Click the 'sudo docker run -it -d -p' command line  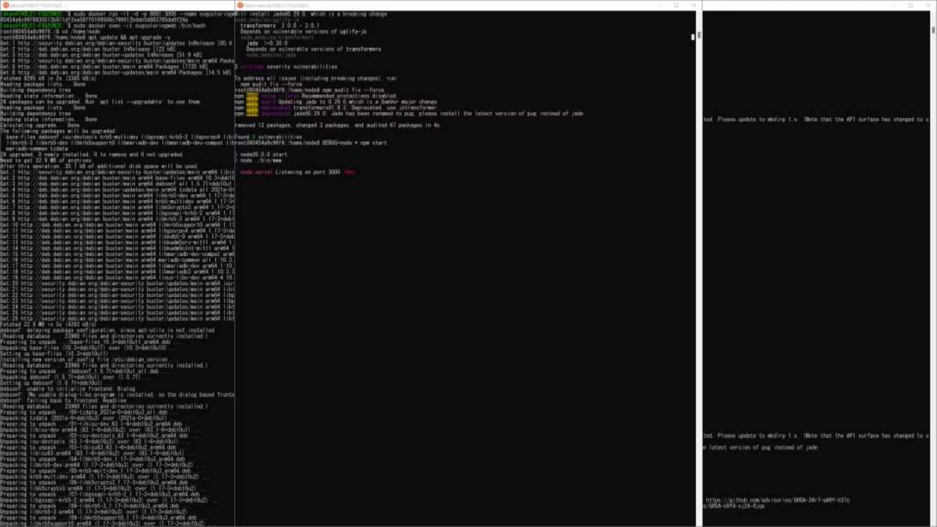point(117,14)
